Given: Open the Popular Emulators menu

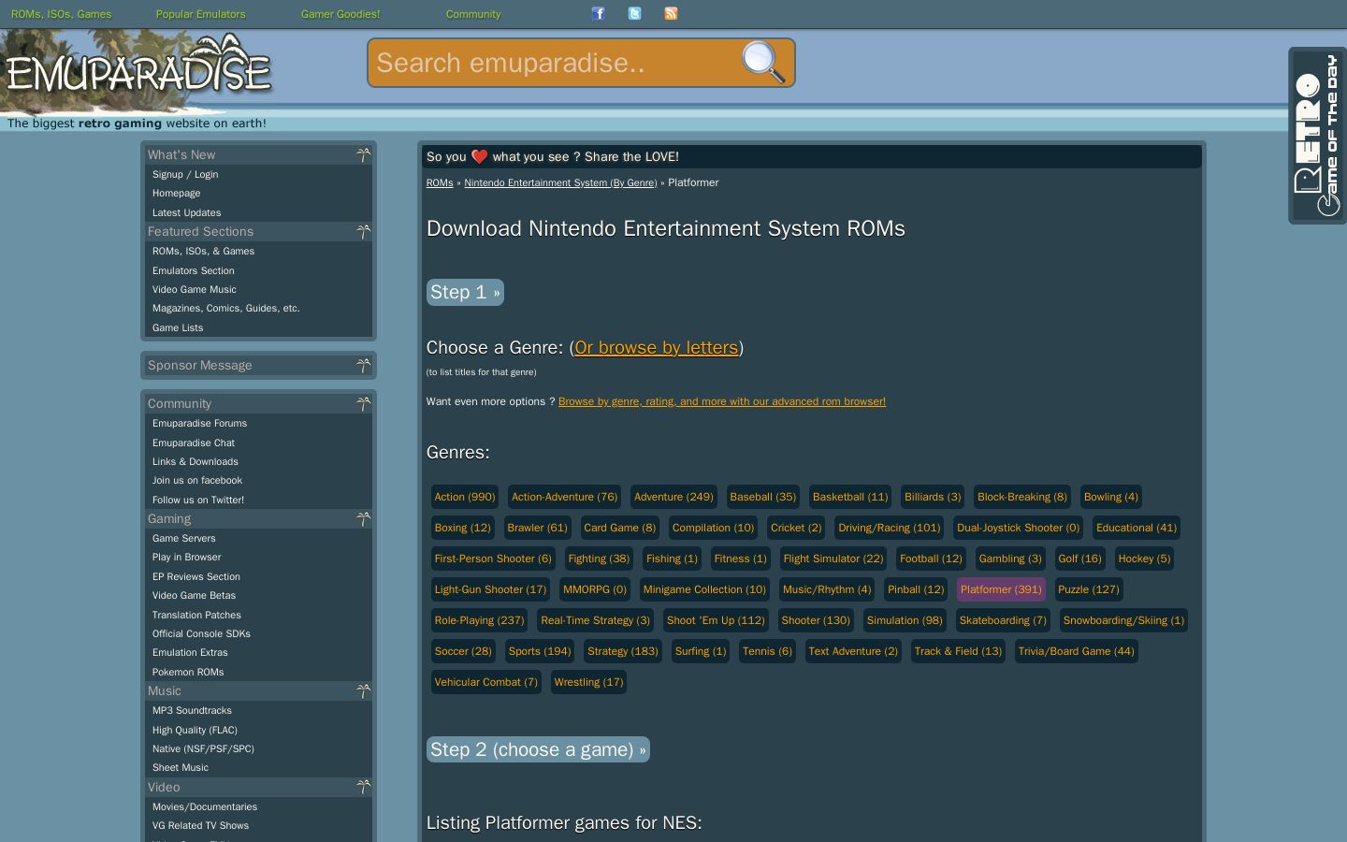Looking at the screenshot, I should tap(201, 14).
